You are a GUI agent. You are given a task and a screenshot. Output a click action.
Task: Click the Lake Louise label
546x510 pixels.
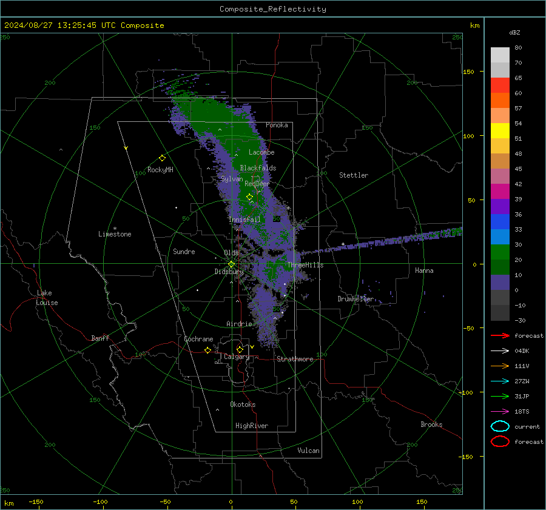(x=47, y=298)
